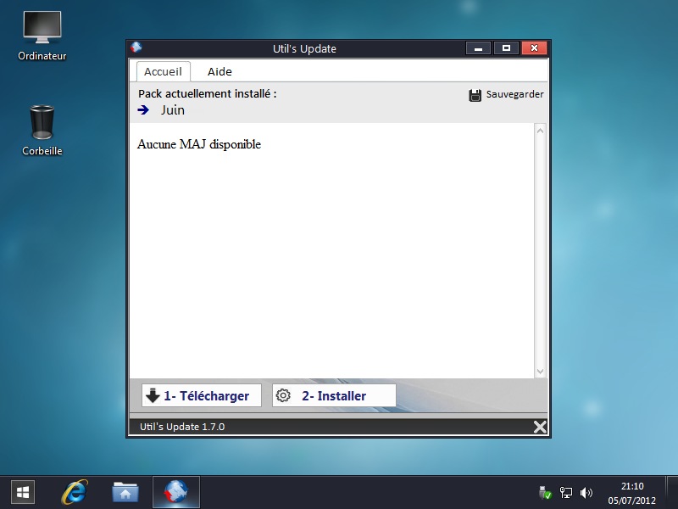
Task: Switch to the Aide tab
Action: click(220, 71)
